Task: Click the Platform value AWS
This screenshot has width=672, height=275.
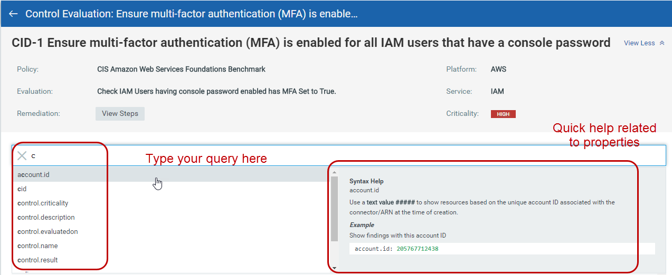Action: tap(498, 69)
